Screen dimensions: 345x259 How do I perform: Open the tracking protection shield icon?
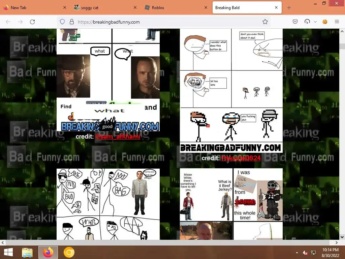62,22
